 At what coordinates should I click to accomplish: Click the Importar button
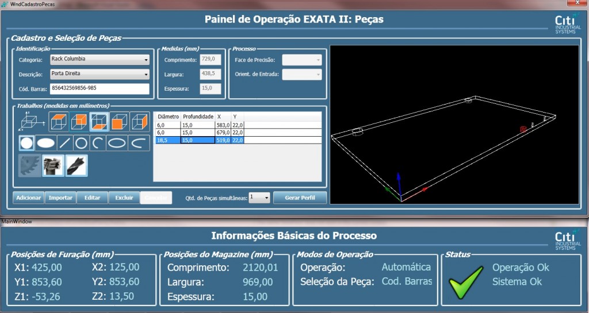point(60,198)
